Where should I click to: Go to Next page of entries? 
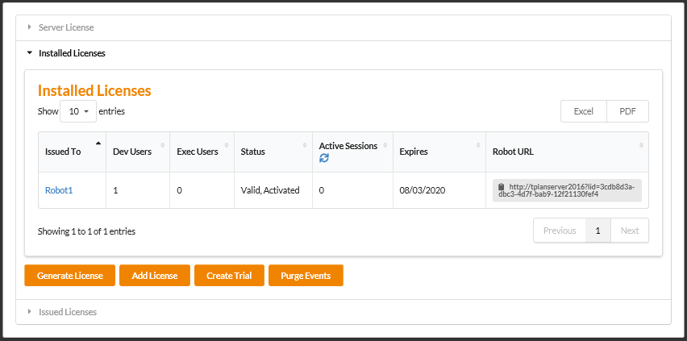click(630, 231)
